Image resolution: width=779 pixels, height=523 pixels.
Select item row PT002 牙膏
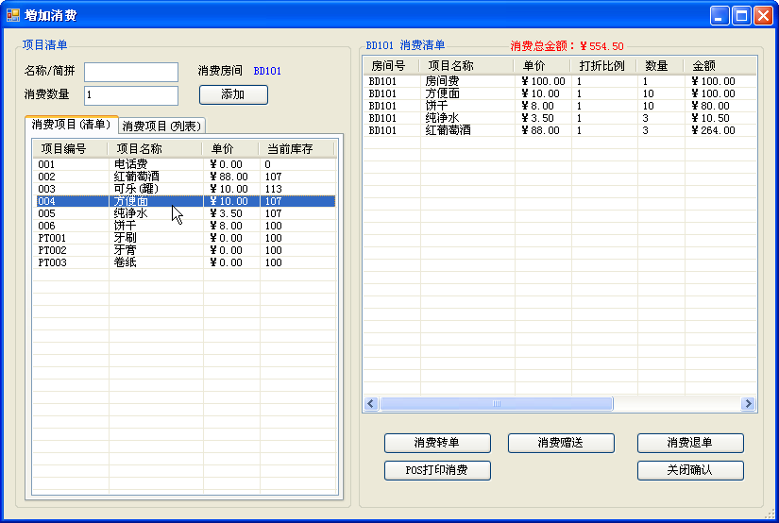click(184, 250)
